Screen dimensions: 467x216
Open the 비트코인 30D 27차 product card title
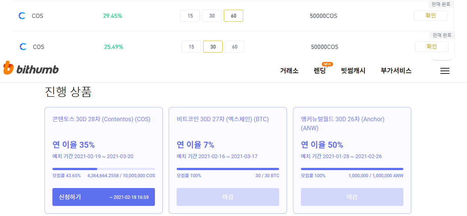pyautogui.click(x=222, y=119)
